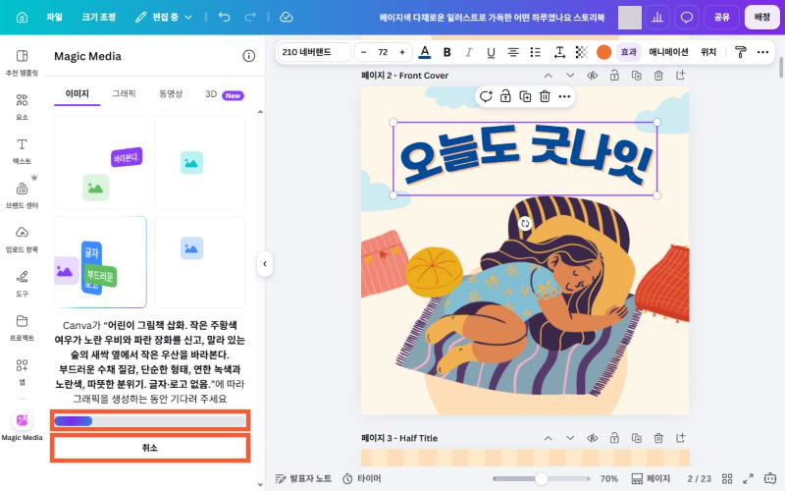Open the comments speech bubble
The height and width of the screenshot is (491, 785).
(686, 18)
